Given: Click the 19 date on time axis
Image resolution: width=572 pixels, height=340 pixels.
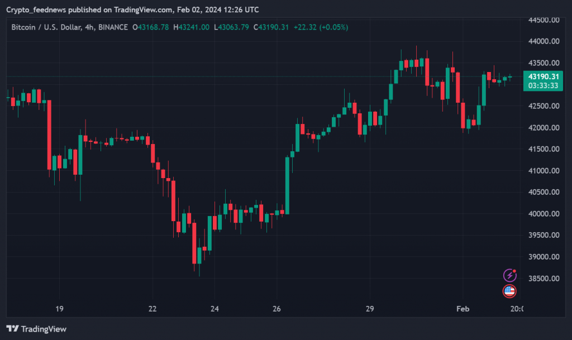Looking at the screenshot, I should (x=59, y=309).
